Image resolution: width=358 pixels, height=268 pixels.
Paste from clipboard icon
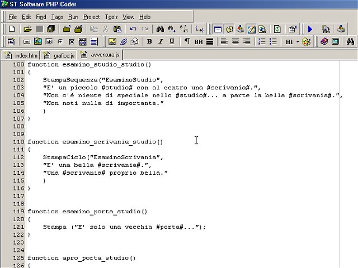coord(117,29)
